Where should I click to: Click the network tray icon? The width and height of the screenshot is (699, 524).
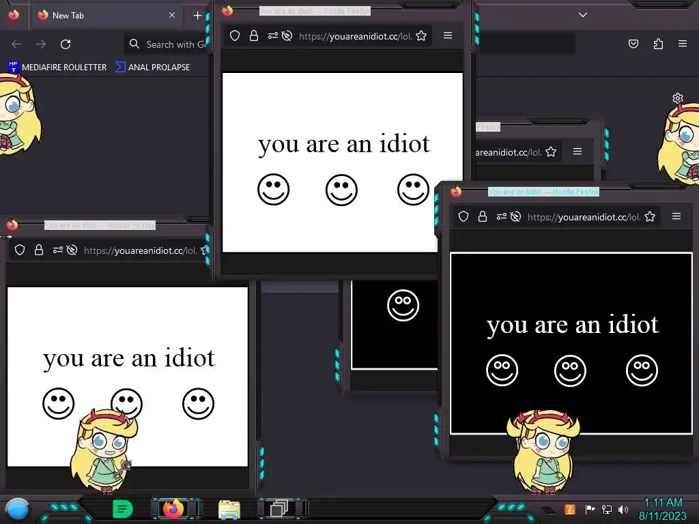pos(607,509)
